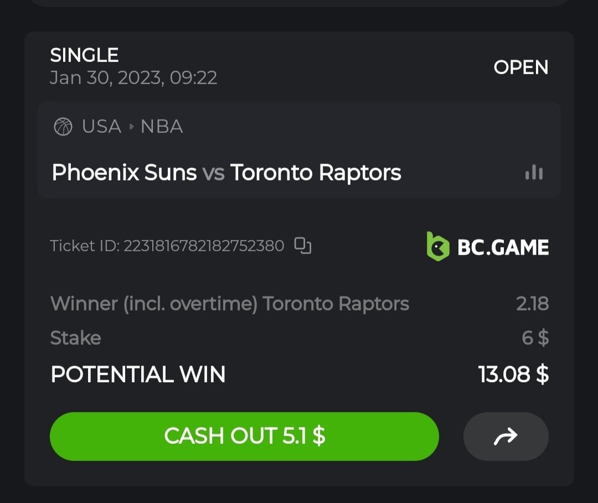598x503 pixels.
Task: Click the breadcrumb arrow between USA and NBA
Action: 131,127
